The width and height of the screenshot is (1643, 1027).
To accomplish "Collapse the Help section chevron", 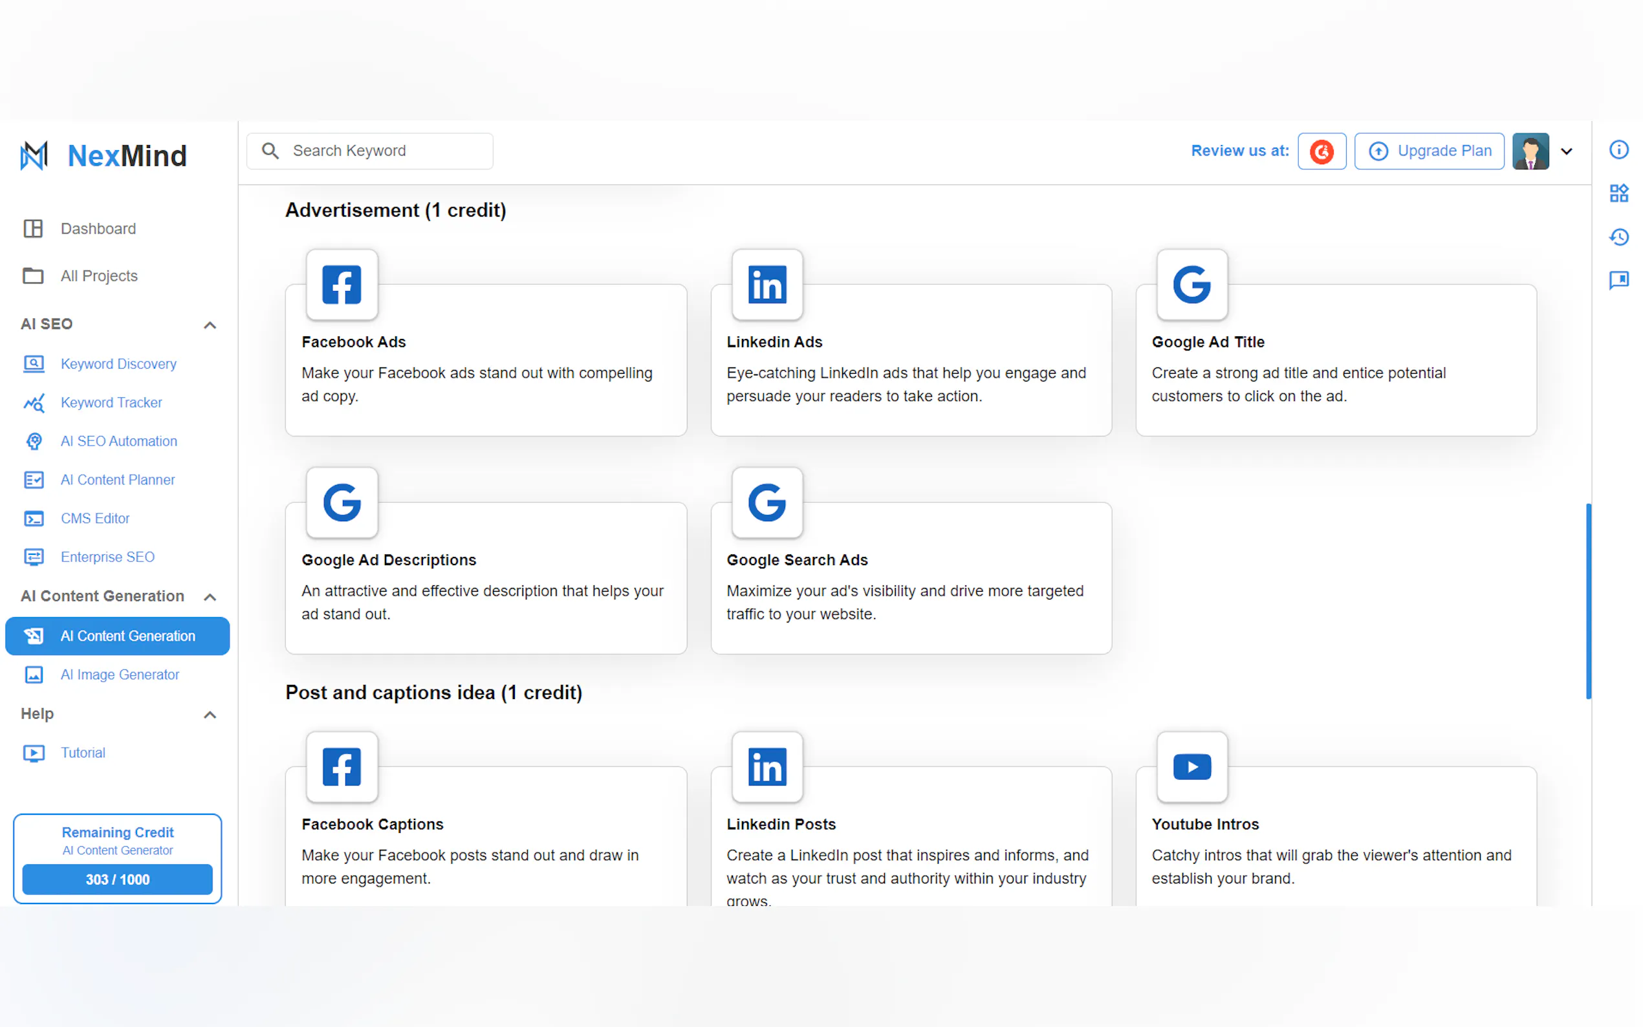I will point(210,715).
